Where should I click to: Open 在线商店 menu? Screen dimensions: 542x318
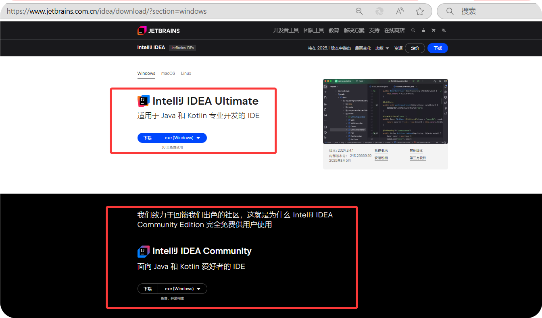click(x=394, y=31)
